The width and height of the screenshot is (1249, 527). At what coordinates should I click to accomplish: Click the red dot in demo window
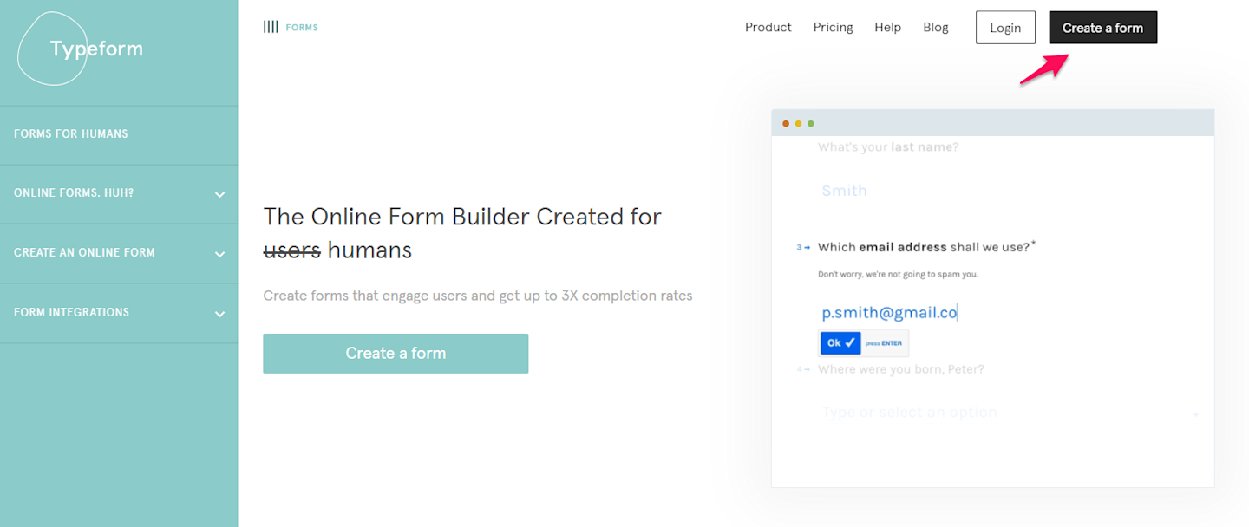pos(786,123)
